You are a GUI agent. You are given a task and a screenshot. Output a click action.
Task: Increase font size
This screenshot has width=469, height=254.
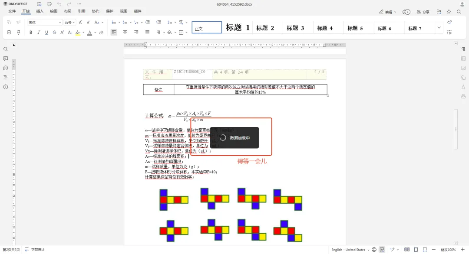click(x=80, y=23)
